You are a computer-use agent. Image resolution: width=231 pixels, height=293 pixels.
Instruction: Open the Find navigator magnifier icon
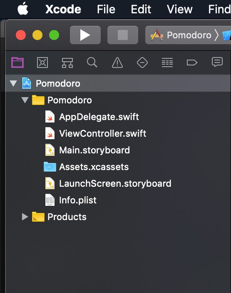point(92,62)
